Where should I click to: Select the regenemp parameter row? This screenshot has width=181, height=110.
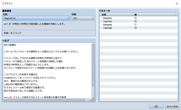(x=139, y=28)
